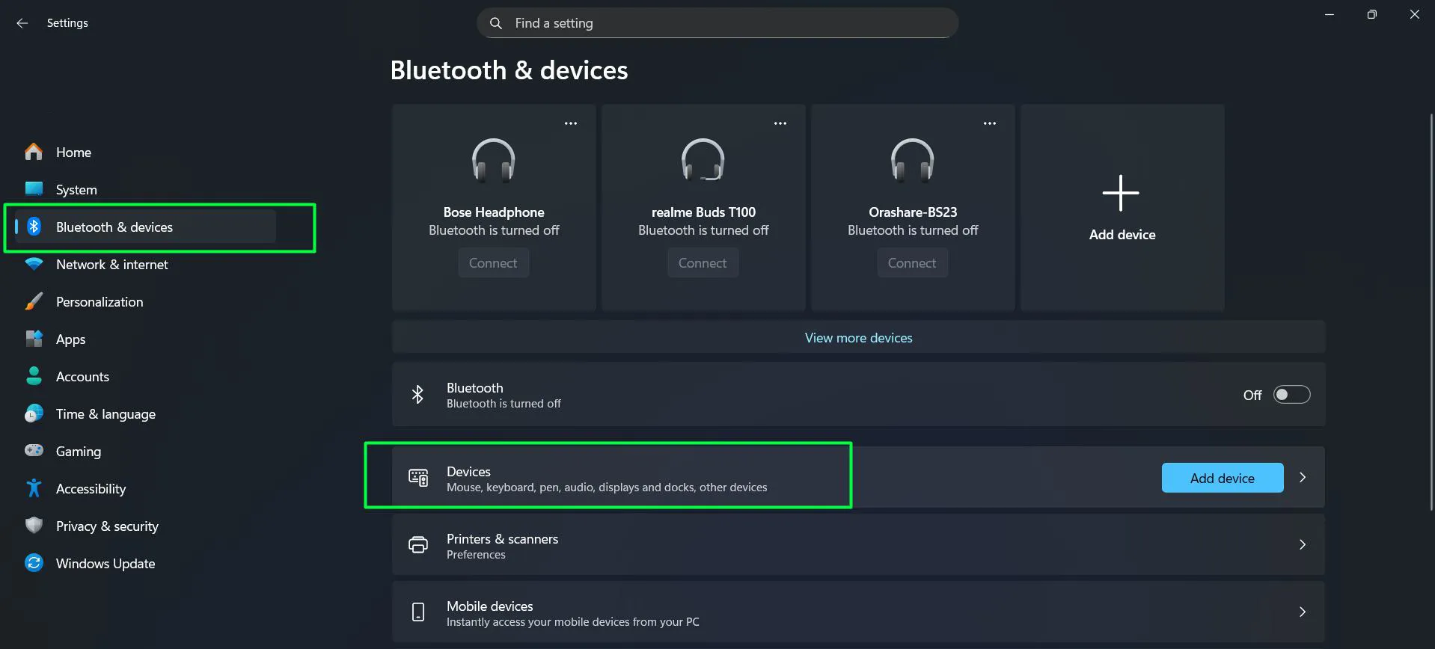
Task: Click the Add device tile label
Action: pyautogui.click(x=1122, y=235)
